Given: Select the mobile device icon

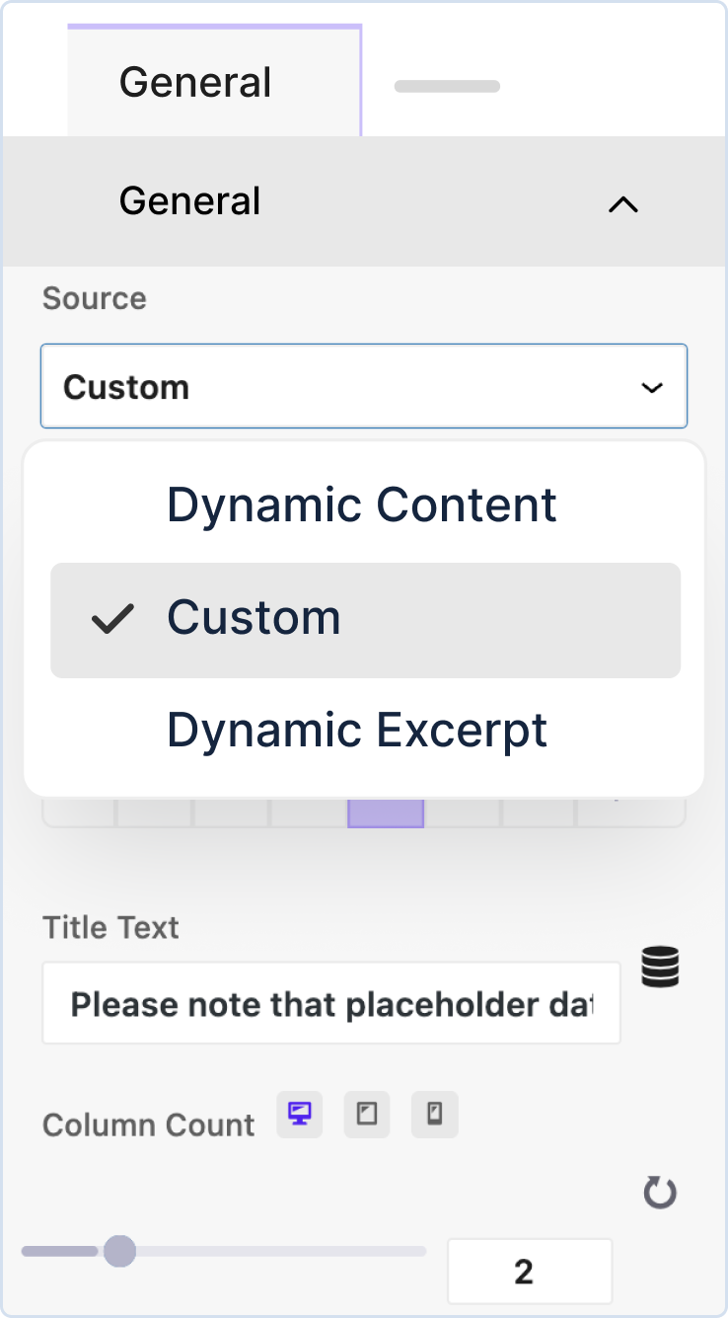Looking at the screenshot, I should coord(434,1115).
